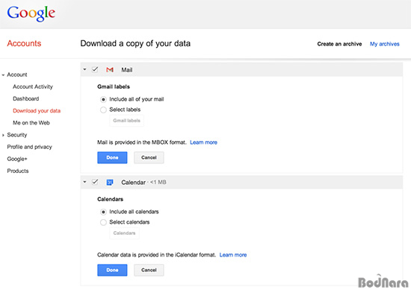The image size is (411, 290).
Task: Switch to Create an archive tab
Action: [x=339, y=44]
